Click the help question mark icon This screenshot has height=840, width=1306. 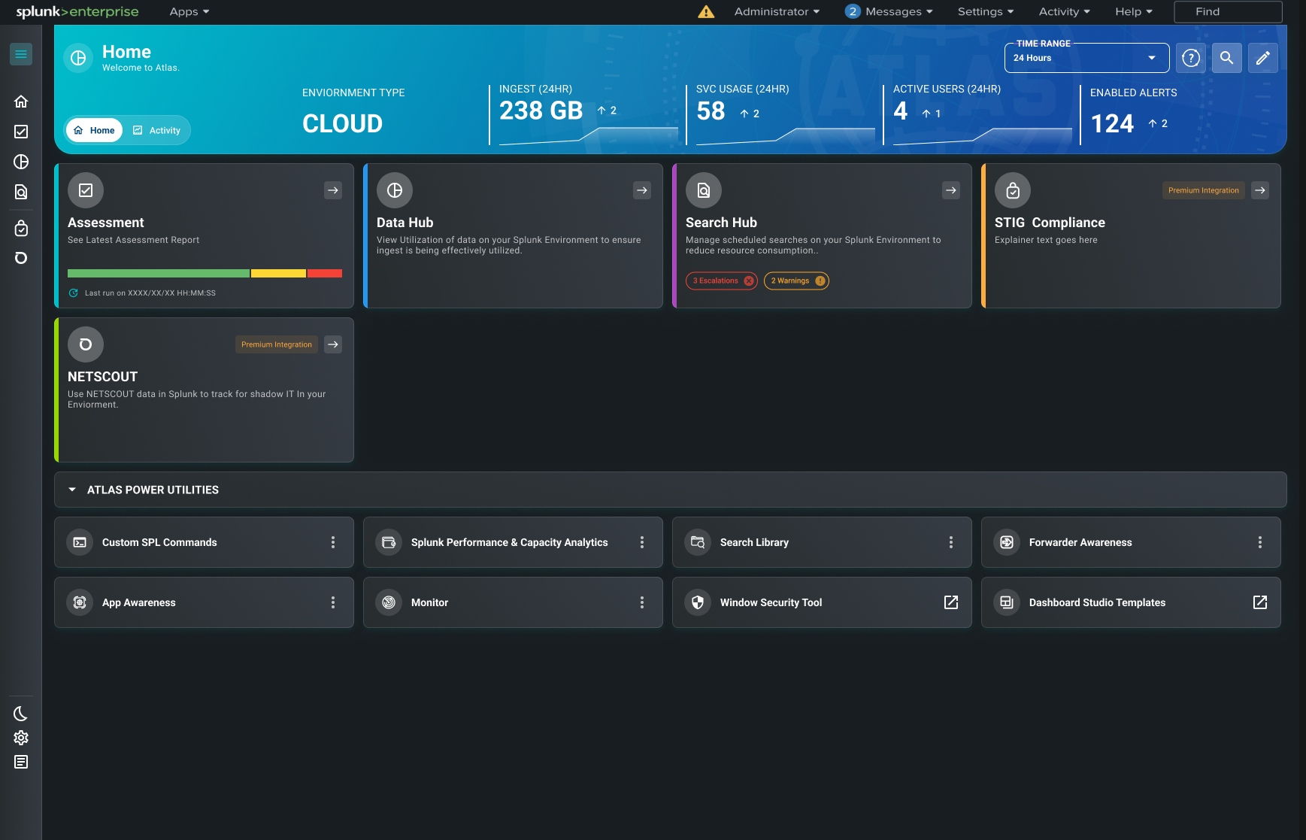(x=1191, y=58)
